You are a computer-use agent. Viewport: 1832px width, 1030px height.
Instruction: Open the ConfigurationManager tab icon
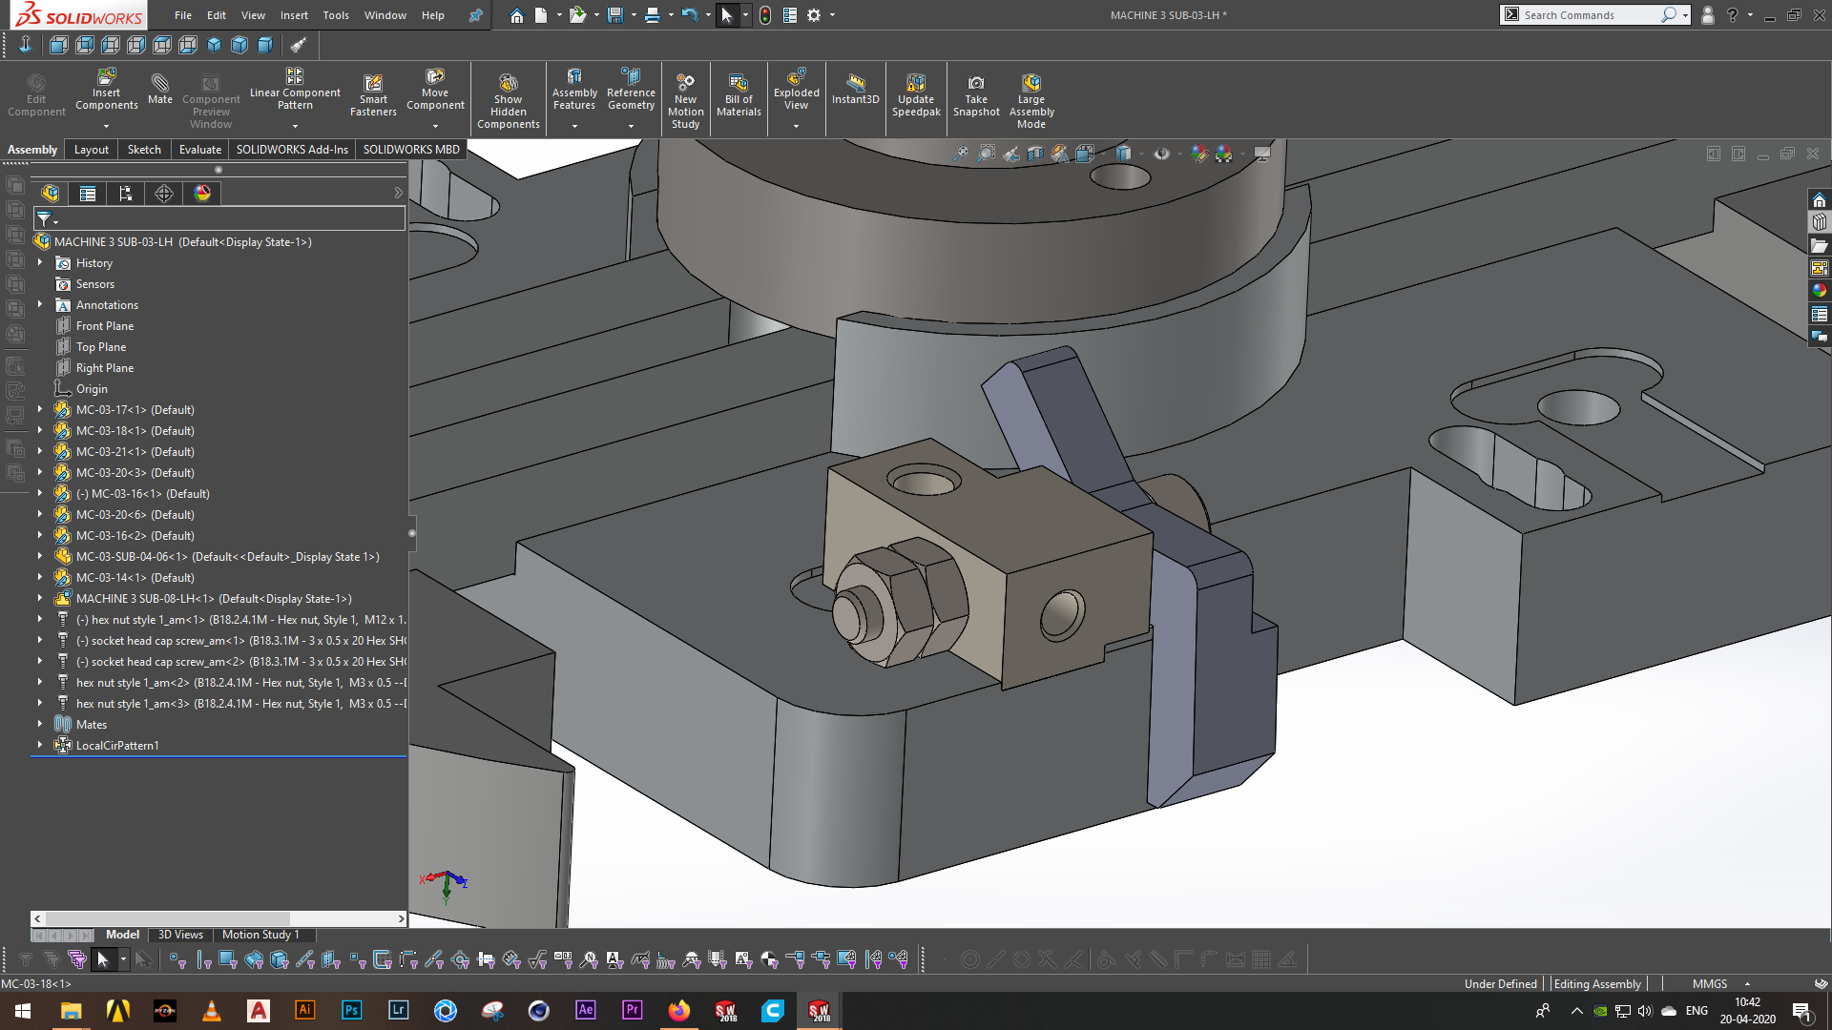[x=126, y=194]
